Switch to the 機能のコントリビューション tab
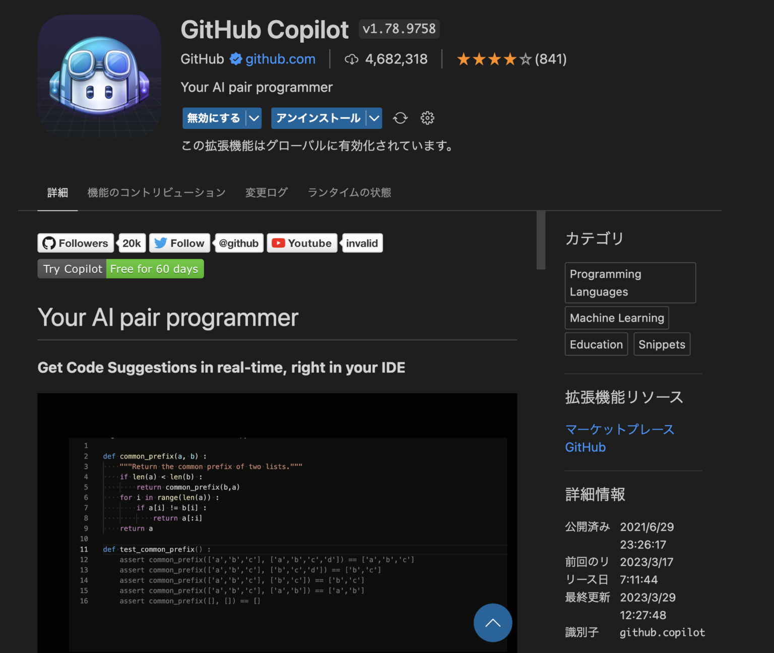 [x=157, y=192]
